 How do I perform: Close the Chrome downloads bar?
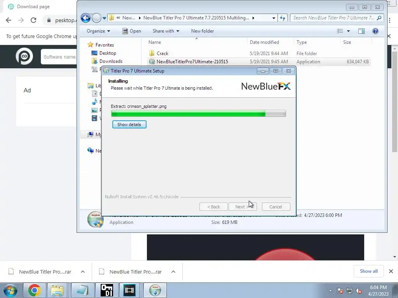click(x=391, y=271)
